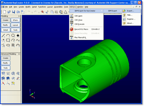This screenshot has width=144, height=106.
Task: Close the Modeling palette
Action: coord(19,16)
